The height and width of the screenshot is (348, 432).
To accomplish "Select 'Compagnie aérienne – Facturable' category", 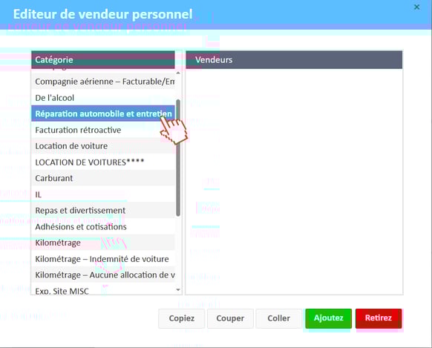I will coord(103,82).
